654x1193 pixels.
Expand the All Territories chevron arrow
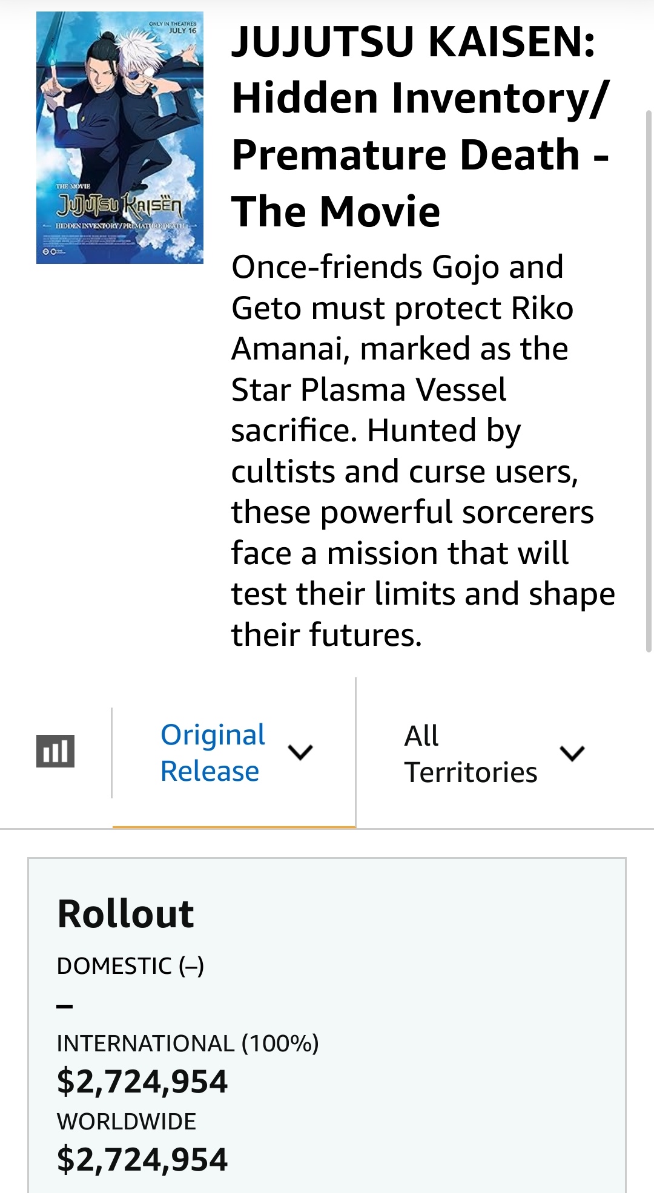[x=572, y=754]
